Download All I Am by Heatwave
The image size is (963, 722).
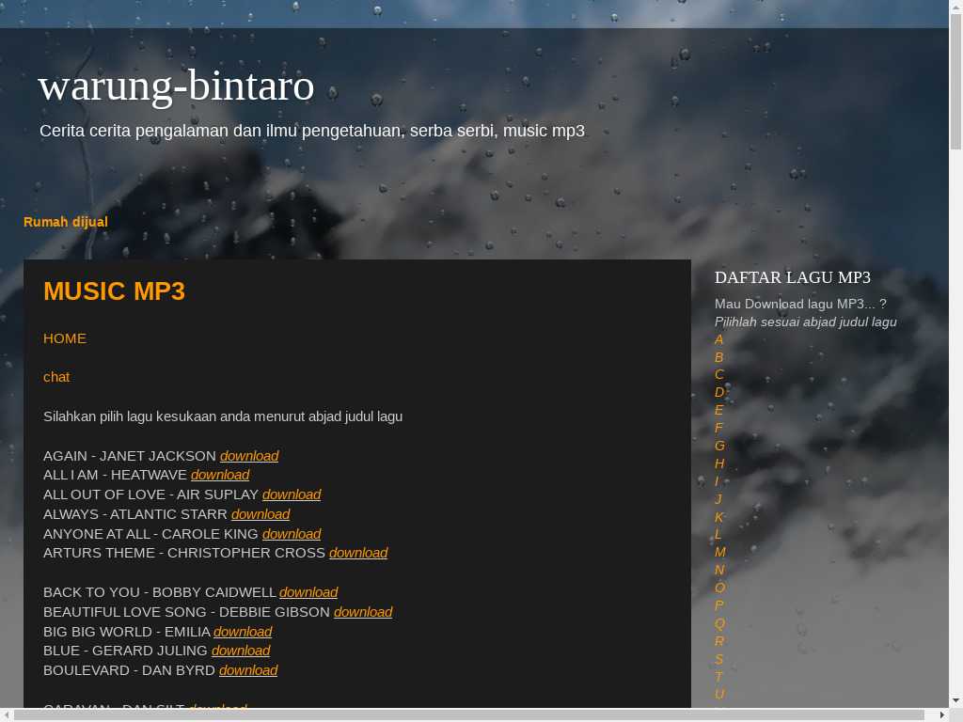pyautogui.click(x=220, y=475)
